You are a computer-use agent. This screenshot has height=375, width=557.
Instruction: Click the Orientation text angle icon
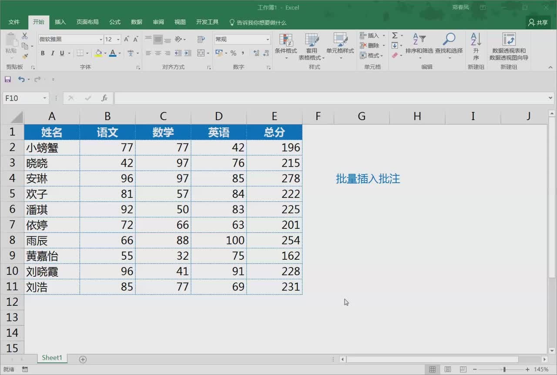(x=178, y=39)
